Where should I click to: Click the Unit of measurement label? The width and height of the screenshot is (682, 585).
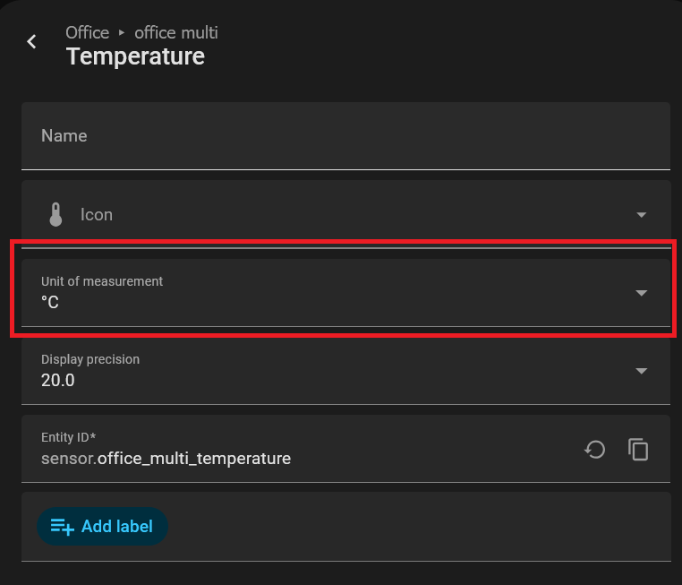[102, 281]
